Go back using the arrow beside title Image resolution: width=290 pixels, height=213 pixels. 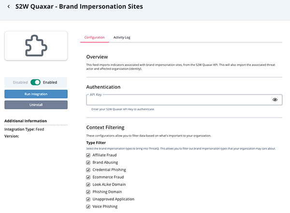[x=9, y=6]
